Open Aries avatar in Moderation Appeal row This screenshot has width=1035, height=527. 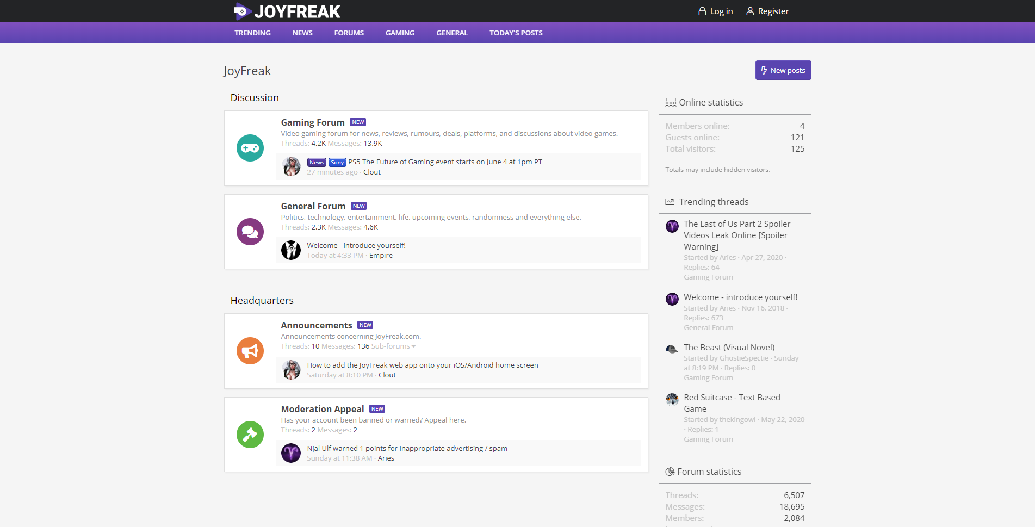click(x=291, y=453)
